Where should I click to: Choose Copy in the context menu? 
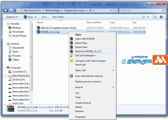click(x=78, y=97)
